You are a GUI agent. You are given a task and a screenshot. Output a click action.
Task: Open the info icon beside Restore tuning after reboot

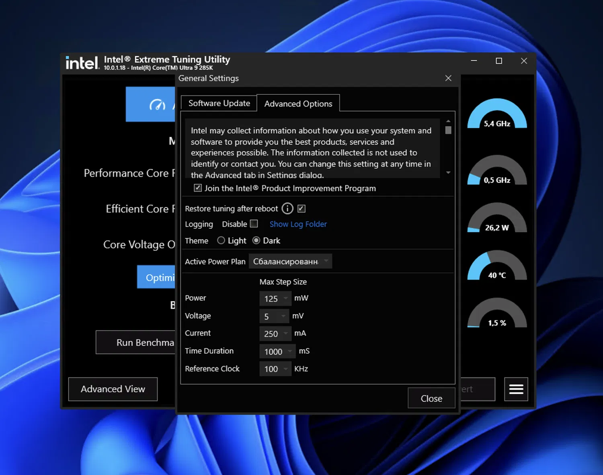point(287,209)
